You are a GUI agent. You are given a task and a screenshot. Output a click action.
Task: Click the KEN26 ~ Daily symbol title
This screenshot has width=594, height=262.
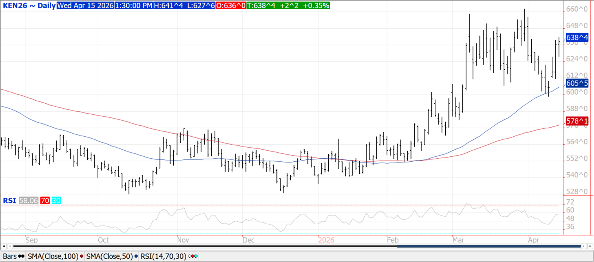[x=29, y=6]
